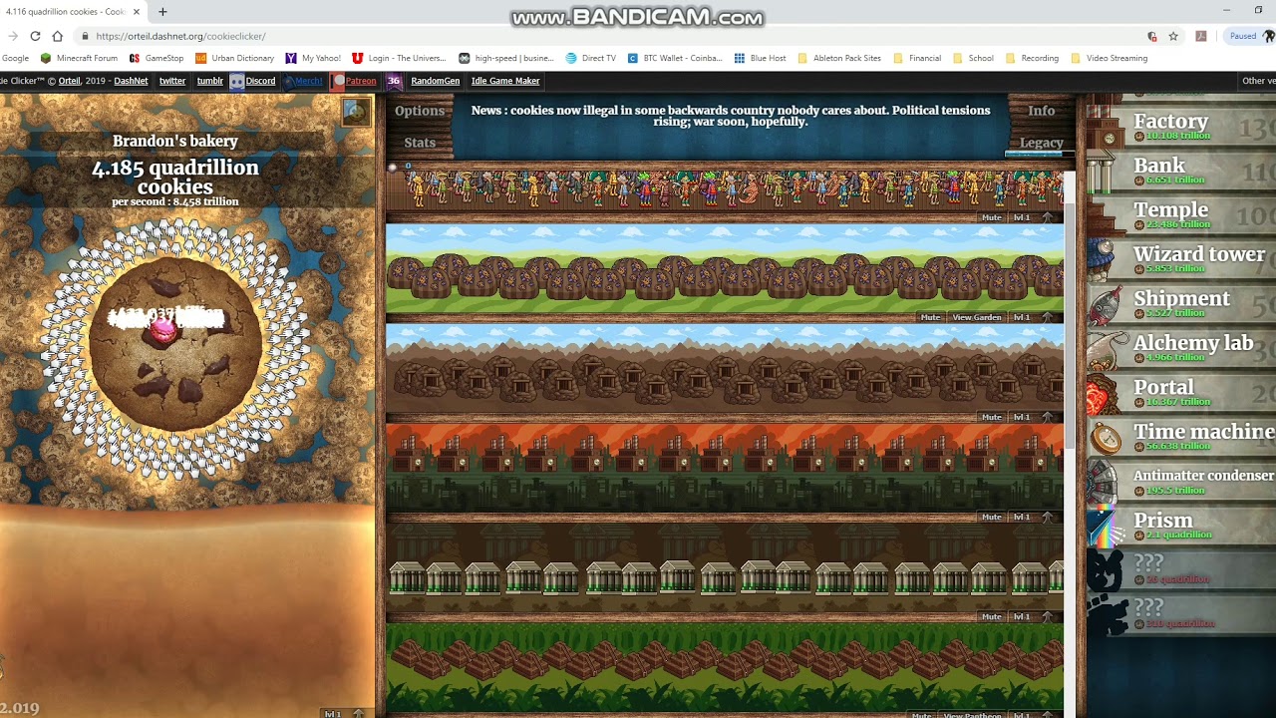Click the Wizard tower icon in store
1276x718 pixels.
click(x=1101, y=259)
